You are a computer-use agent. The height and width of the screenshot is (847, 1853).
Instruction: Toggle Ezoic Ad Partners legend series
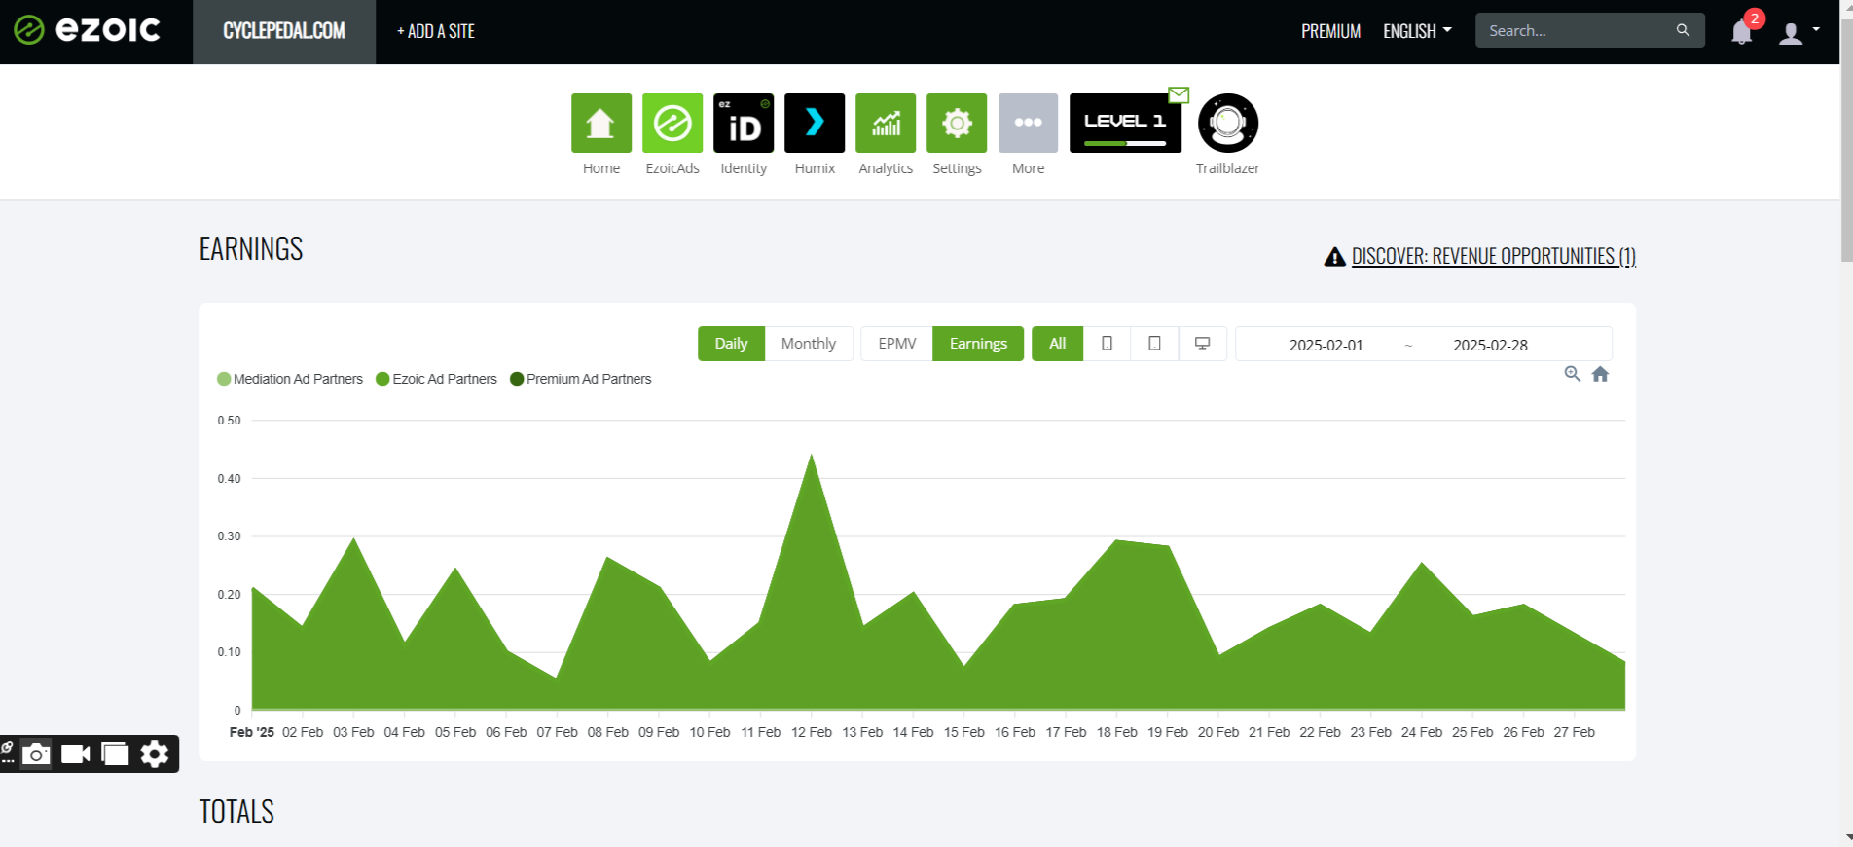pos(436,379)
